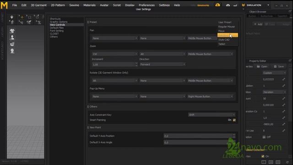The height and width of the screenshot is (165, 293).
Task: Toggle the On checkbox under Collision Detection
Action: (263, 156)
